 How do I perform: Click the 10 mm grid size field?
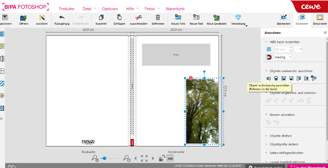click(282, 49)
